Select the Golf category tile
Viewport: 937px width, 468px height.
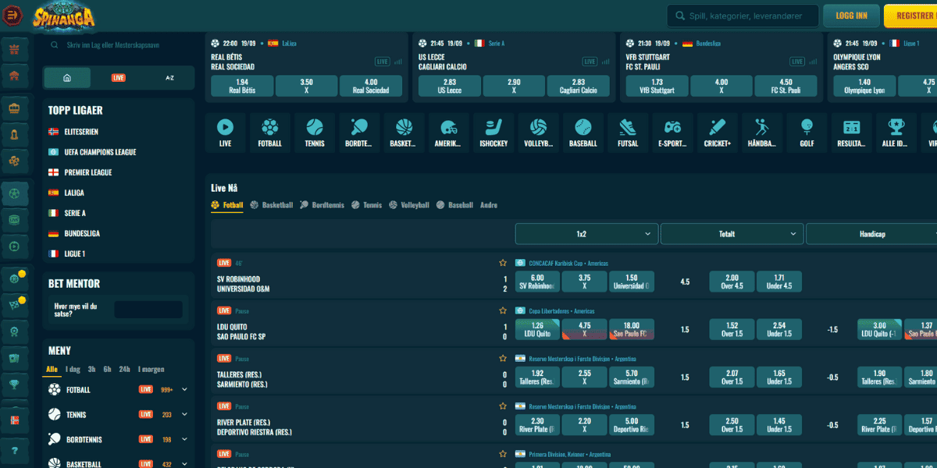pyautogui.click(x=807, y=133)
